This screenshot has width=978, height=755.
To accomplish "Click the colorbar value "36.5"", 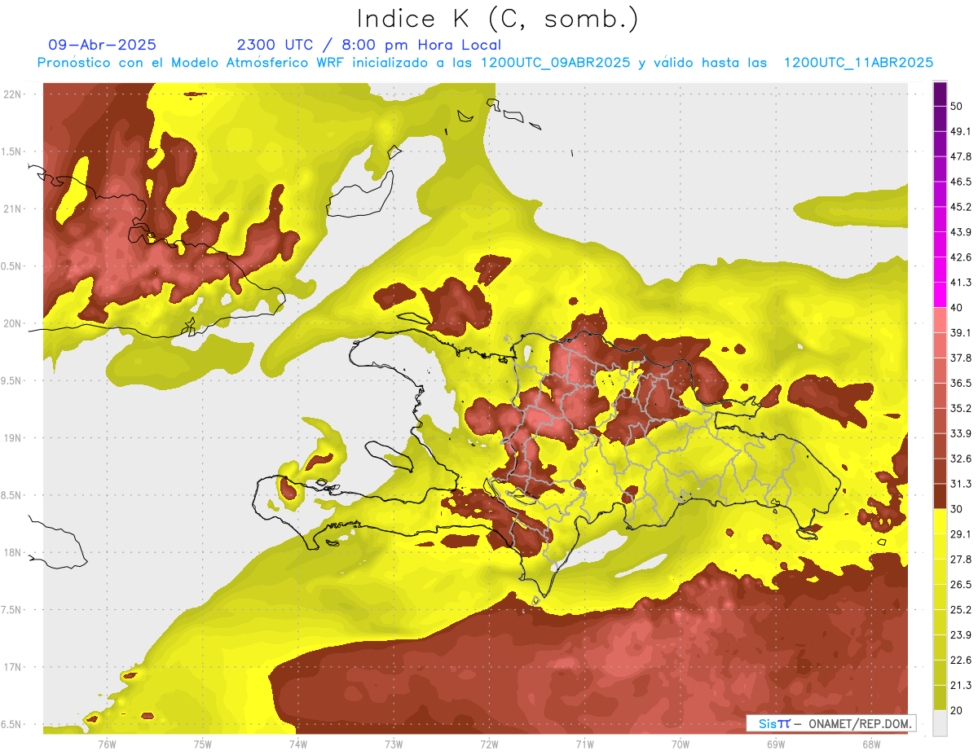I will click(x=961, y=383).
